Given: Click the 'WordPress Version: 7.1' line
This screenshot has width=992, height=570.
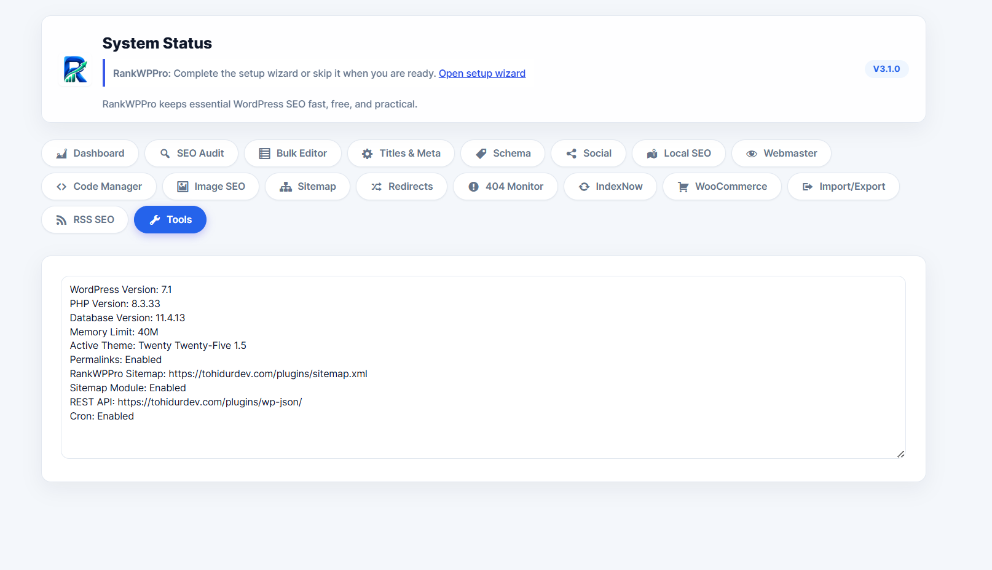Looking at the screenshot, I should click(x=121, y=290).
